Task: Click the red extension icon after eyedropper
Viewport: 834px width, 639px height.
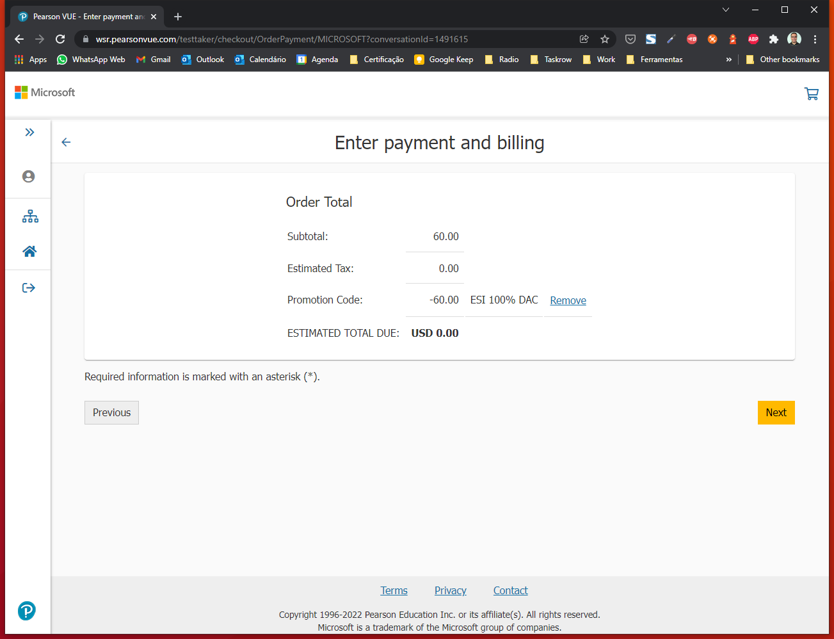Action: (x=692, y=39)
